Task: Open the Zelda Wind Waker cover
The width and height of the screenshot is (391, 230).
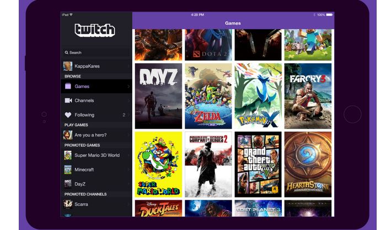Action: pos(208,96)
